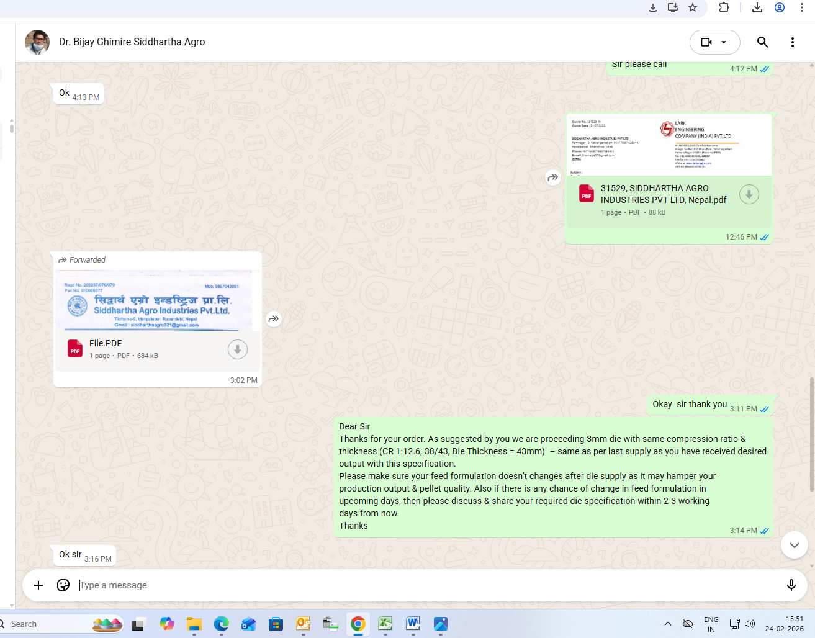
Task: Click the Type a message field
Action: (422, 585)
